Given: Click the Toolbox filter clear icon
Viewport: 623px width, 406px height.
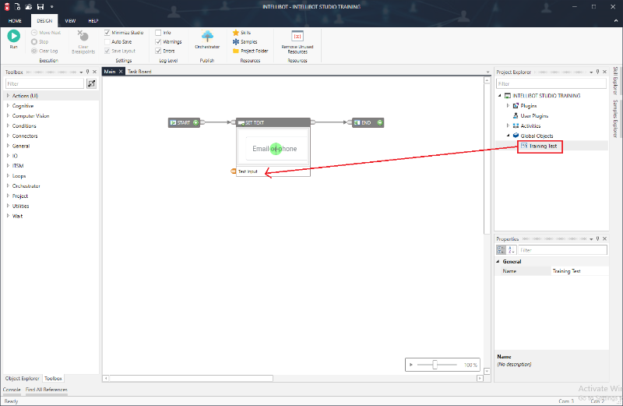Looking at the screenshot, I should pyautogui.click(x=91, y=83).
